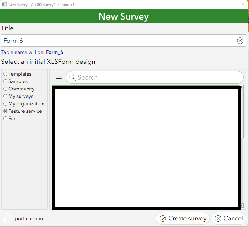The width and height of the screenshot is (249, 227).
Task: Switch design source to My surveys
Action: coord(5,96)
